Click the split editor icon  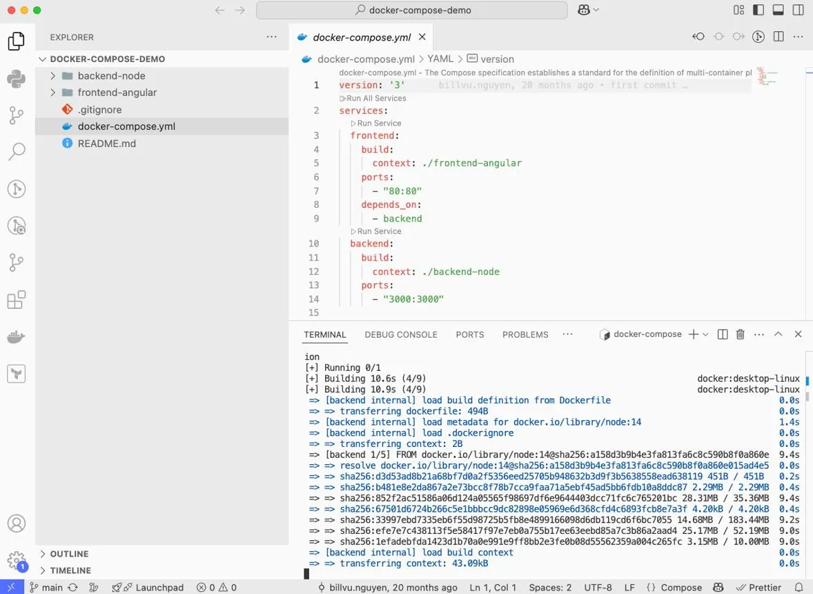pyautogui.click(x=778, y=37)
